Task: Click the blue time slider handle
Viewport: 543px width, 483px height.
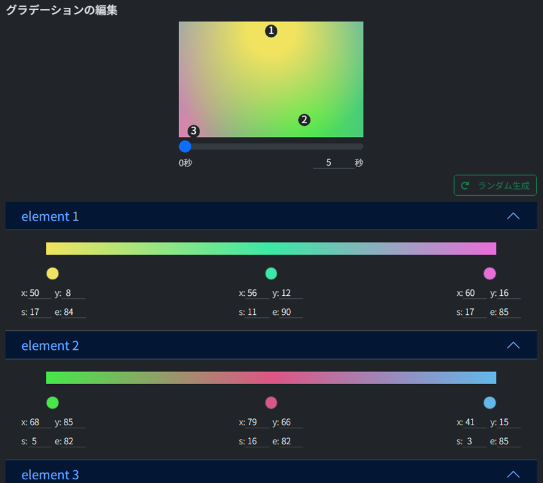Action: point(185,146)
